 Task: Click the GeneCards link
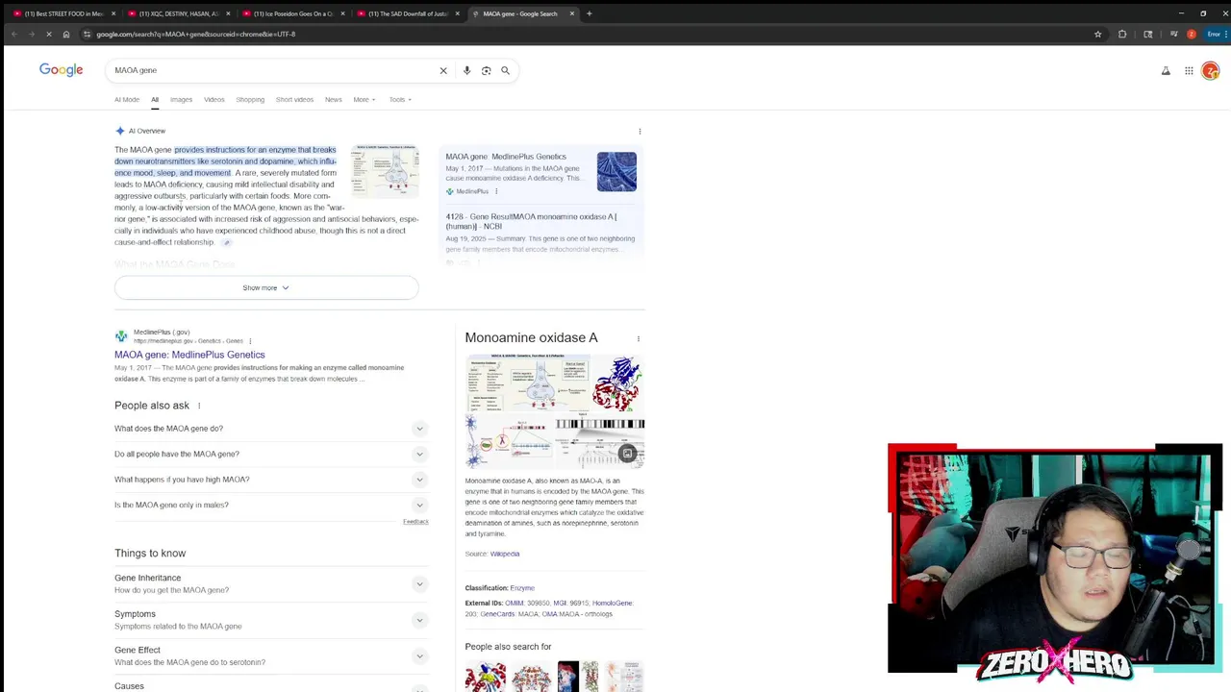coord(497,613)
